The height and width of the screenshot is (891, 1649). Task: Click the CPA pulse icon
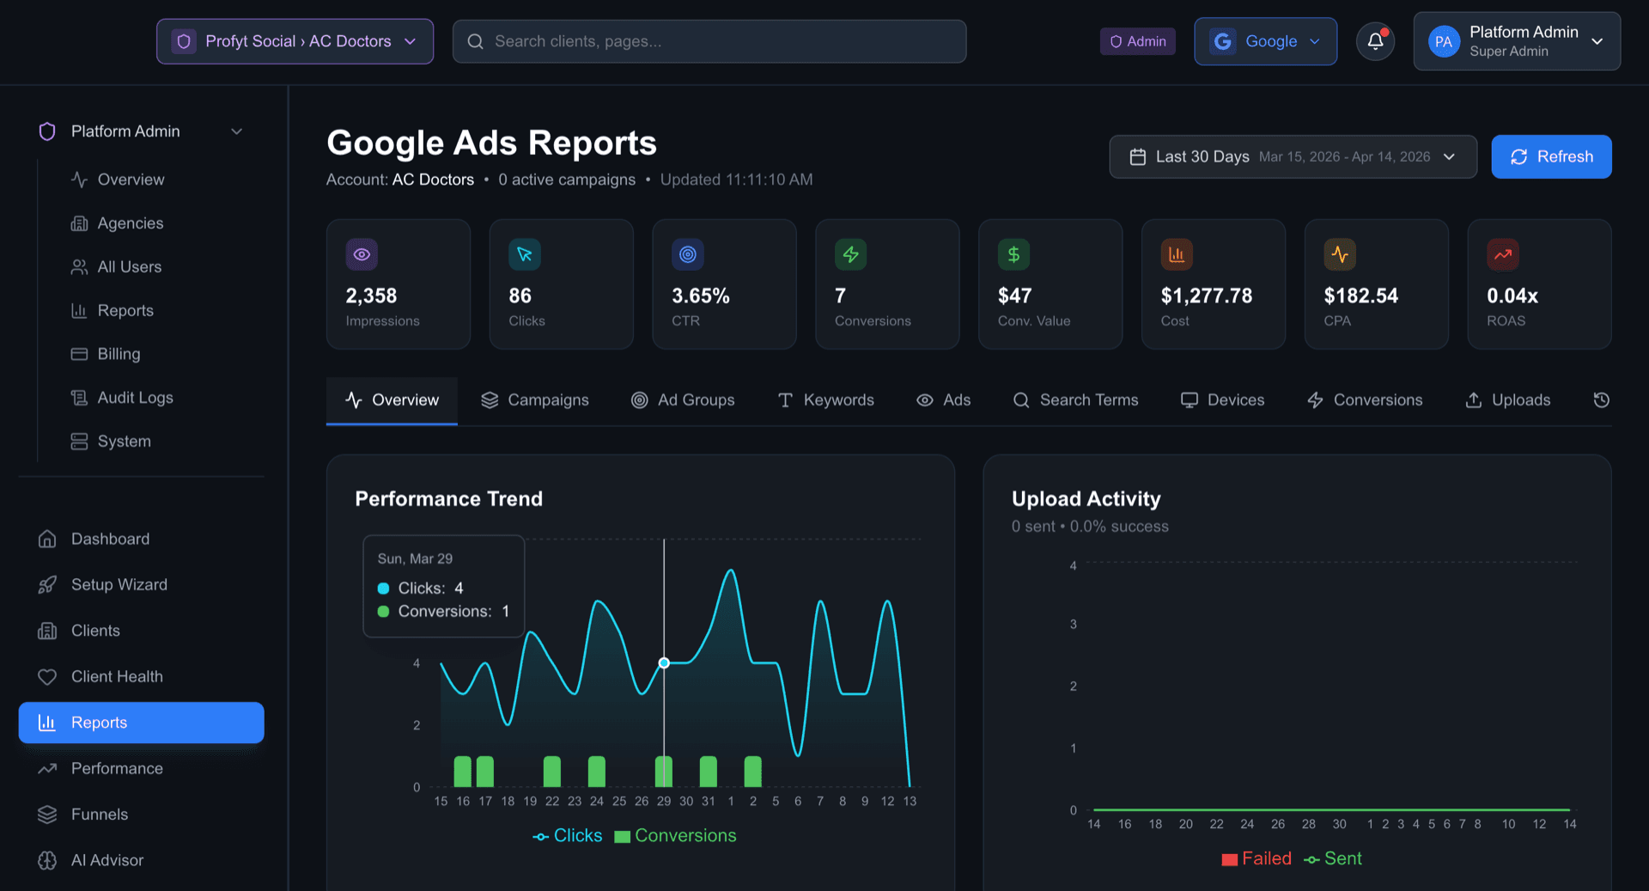[1340, 254]
